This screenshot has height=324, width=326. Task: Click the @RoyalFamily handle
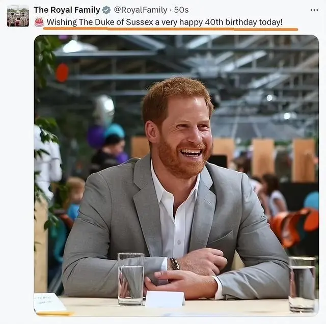point(140,10)
